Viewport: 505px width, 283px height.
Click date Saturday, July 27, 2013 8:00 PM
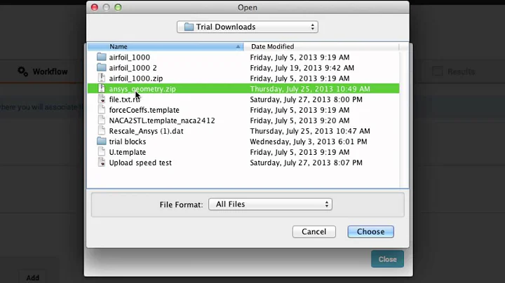click(306, 99)
